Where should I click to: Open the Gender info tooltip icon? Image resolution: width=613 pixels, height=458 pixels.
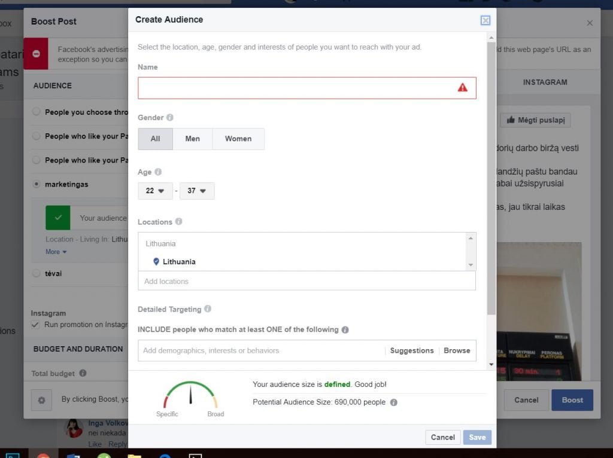pos(169,118)
